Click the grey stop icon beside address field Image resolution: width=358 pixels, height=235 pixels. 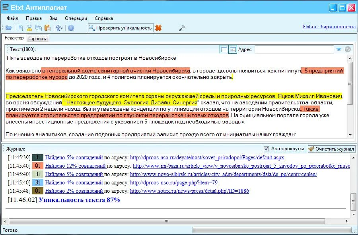click(348, 49)
